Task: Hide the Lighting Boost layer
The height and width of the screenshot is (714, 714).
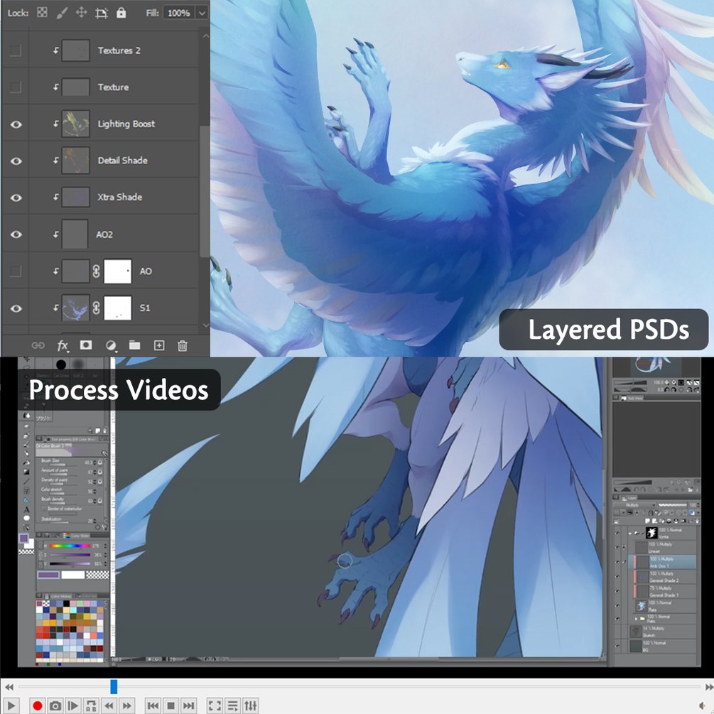Action: (16, 124)
